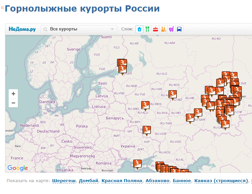Show Банное on the map
This screenshot has height=194, width=252.
coord(182,181)
